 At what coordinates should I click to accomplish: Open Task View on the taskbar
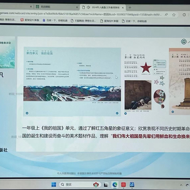(x=106, y=185)
